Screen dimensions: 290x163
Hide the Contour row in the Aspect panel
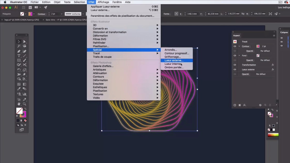click(x=235, y=46)
